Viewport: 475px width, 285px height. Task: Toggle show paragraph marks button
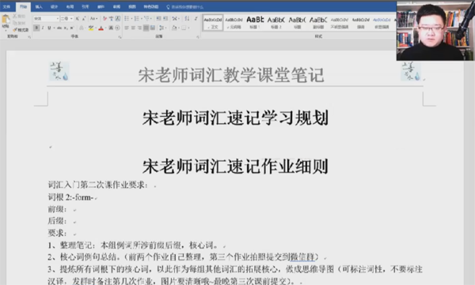click(x=196, y=18)
